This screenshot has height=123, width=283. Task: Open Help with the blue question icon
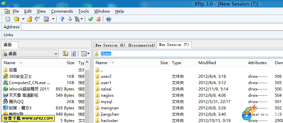pos(108,19)
